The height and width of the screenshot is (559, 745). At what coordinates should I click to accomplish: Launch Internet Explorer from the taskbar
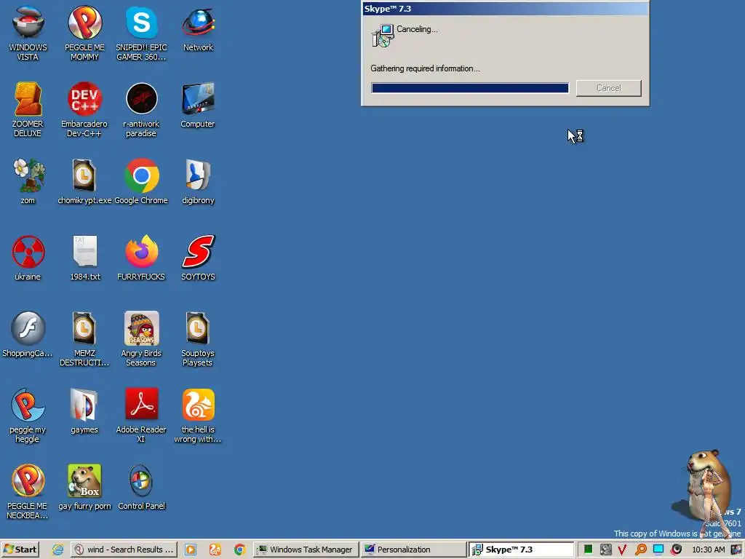(58, 550)
